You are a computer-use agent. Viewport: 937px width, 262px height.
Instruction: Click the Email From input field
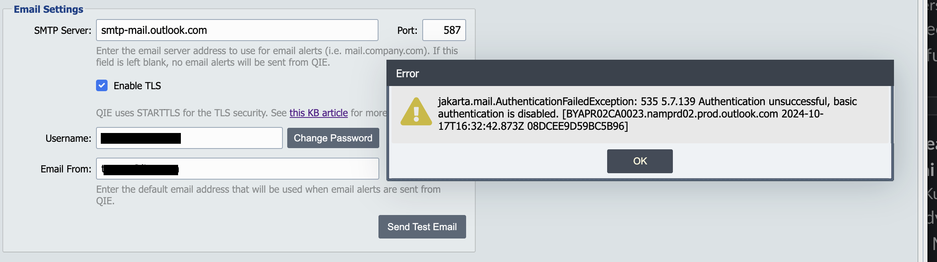[x=237, y=169]
